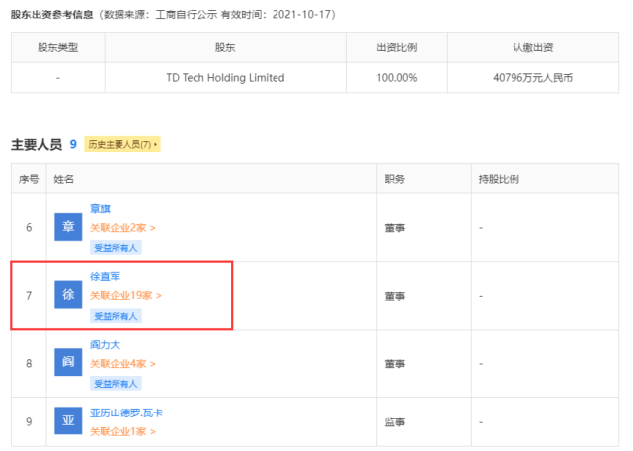Image resolution: width=633 pixels, height=451 pixels.
Task: Open 亚历山德罗.瓦卡 name link
Action: pyautogui.click(x=126, y=413)
